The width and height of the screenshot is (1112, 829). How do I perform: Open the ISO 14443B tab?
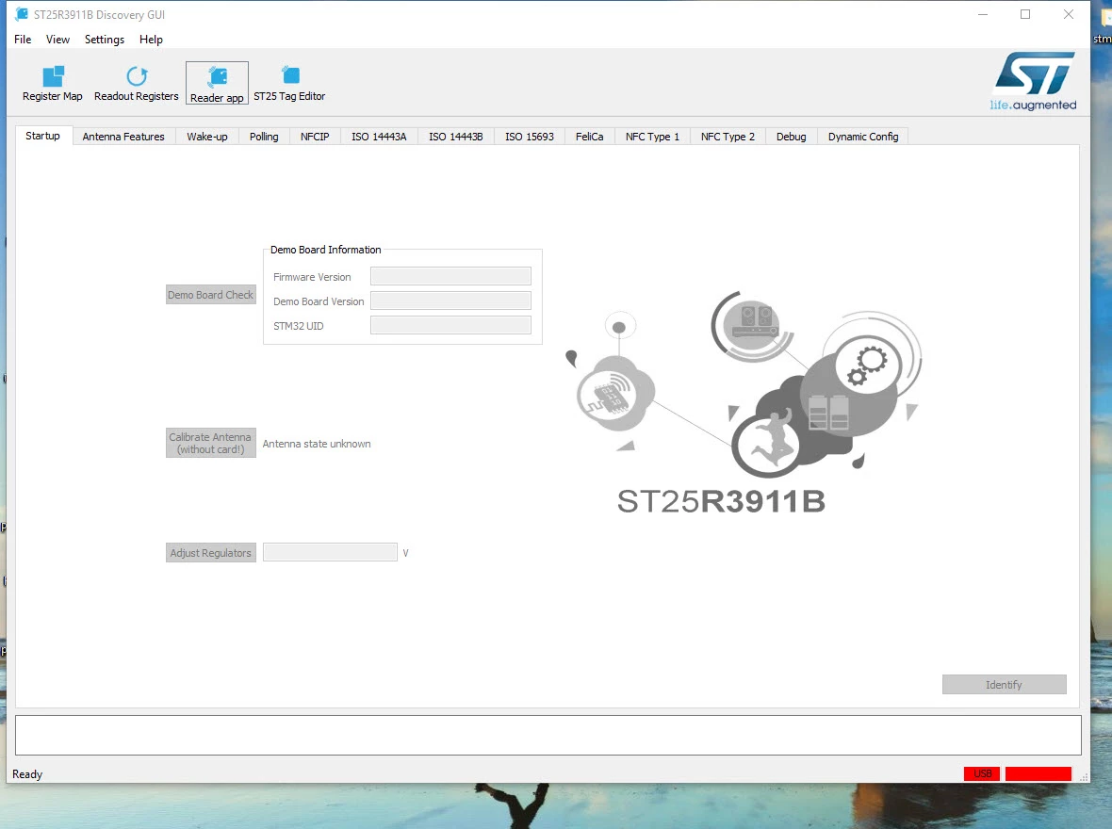(456, 137)
